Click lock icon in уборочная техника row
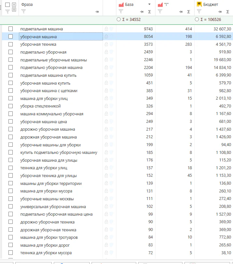 106,44
